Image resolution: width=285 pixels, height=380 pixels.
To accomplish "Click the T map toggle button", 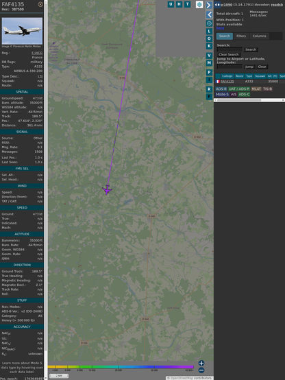I will (x=187, y=4).
